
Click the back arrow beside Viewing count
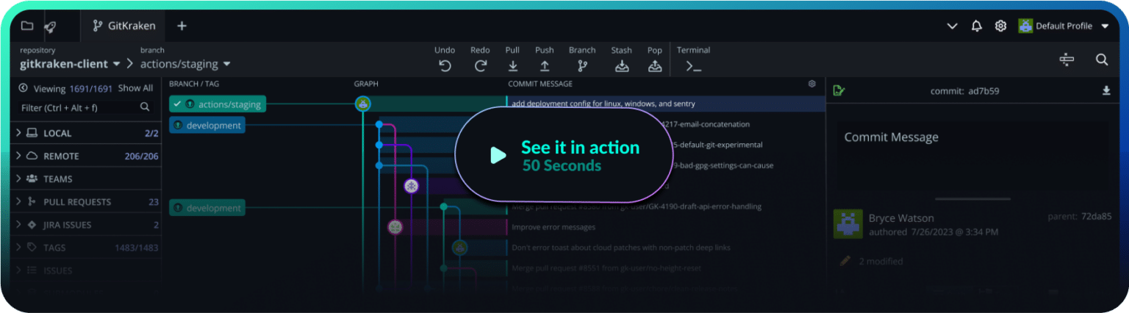[x=24, y=88]
